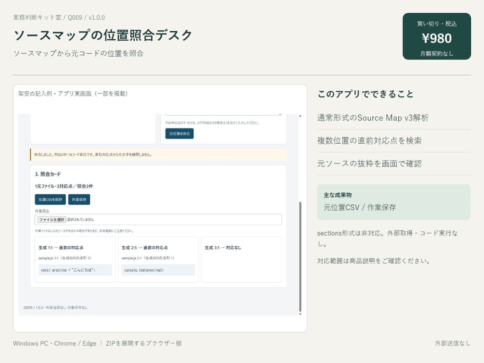Click the scroll-up arrow of the app preview
The width and height of the screenshot is (484, 363).
pyautogui.click(x=300, y=116)
